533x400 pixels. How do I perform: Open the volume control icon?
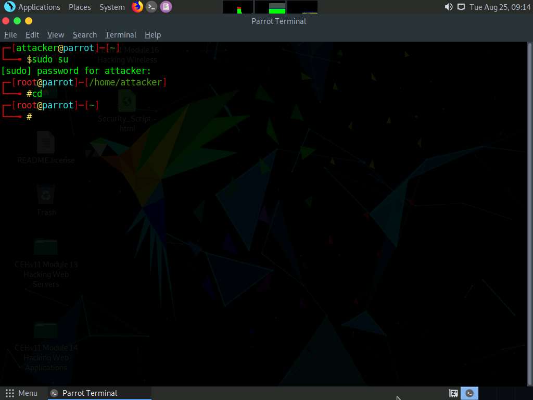[448, 7]
